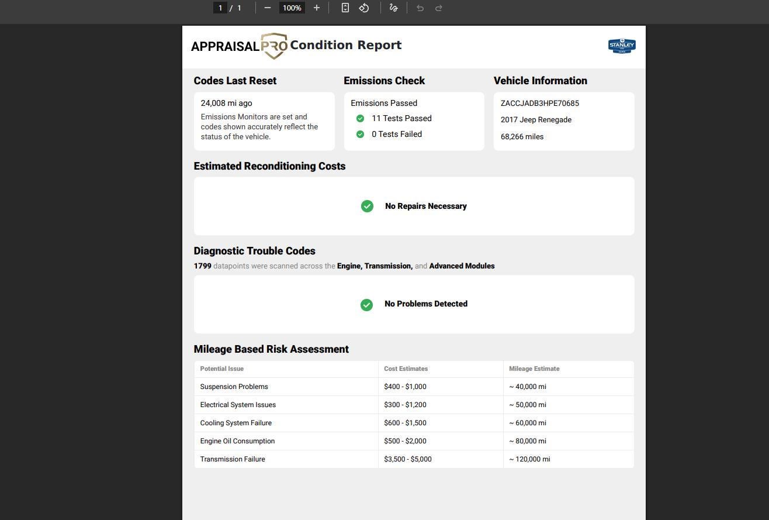The width and height of the screenshot is (769, 520).
Task: Click the Mileage Based Risk Assessment heading
Action: [272, 350]
